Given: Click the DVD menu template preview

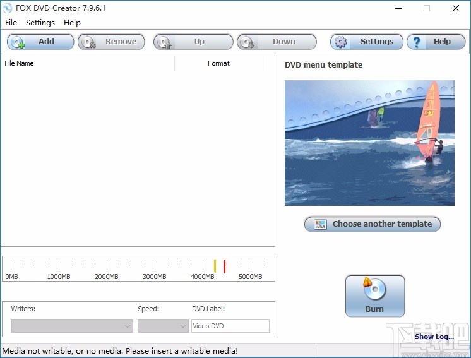Looking at the screenshot, I should pos(369,143).
